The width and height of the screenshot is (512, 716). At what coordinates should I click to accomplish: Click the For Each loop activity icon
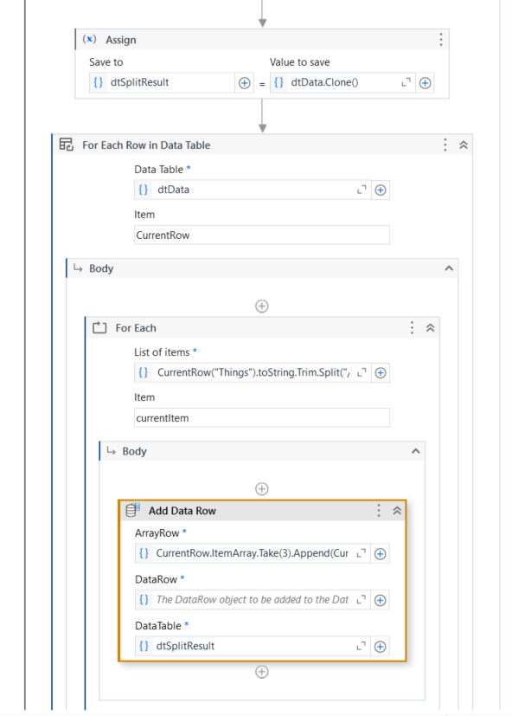pos(101,327)
